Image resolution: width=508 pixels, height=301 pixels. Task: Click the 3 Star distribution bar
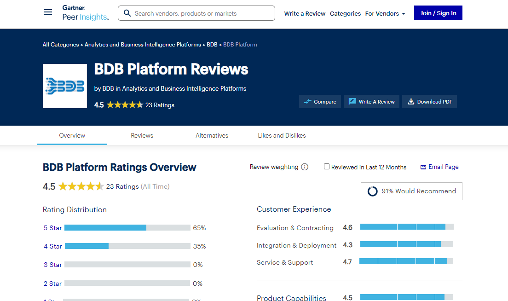click(127, 264)
